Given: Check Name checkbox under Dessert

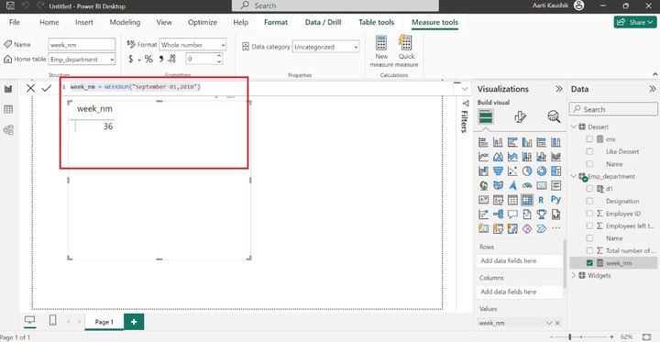Looking at the screenshot, I should point(589,164).
